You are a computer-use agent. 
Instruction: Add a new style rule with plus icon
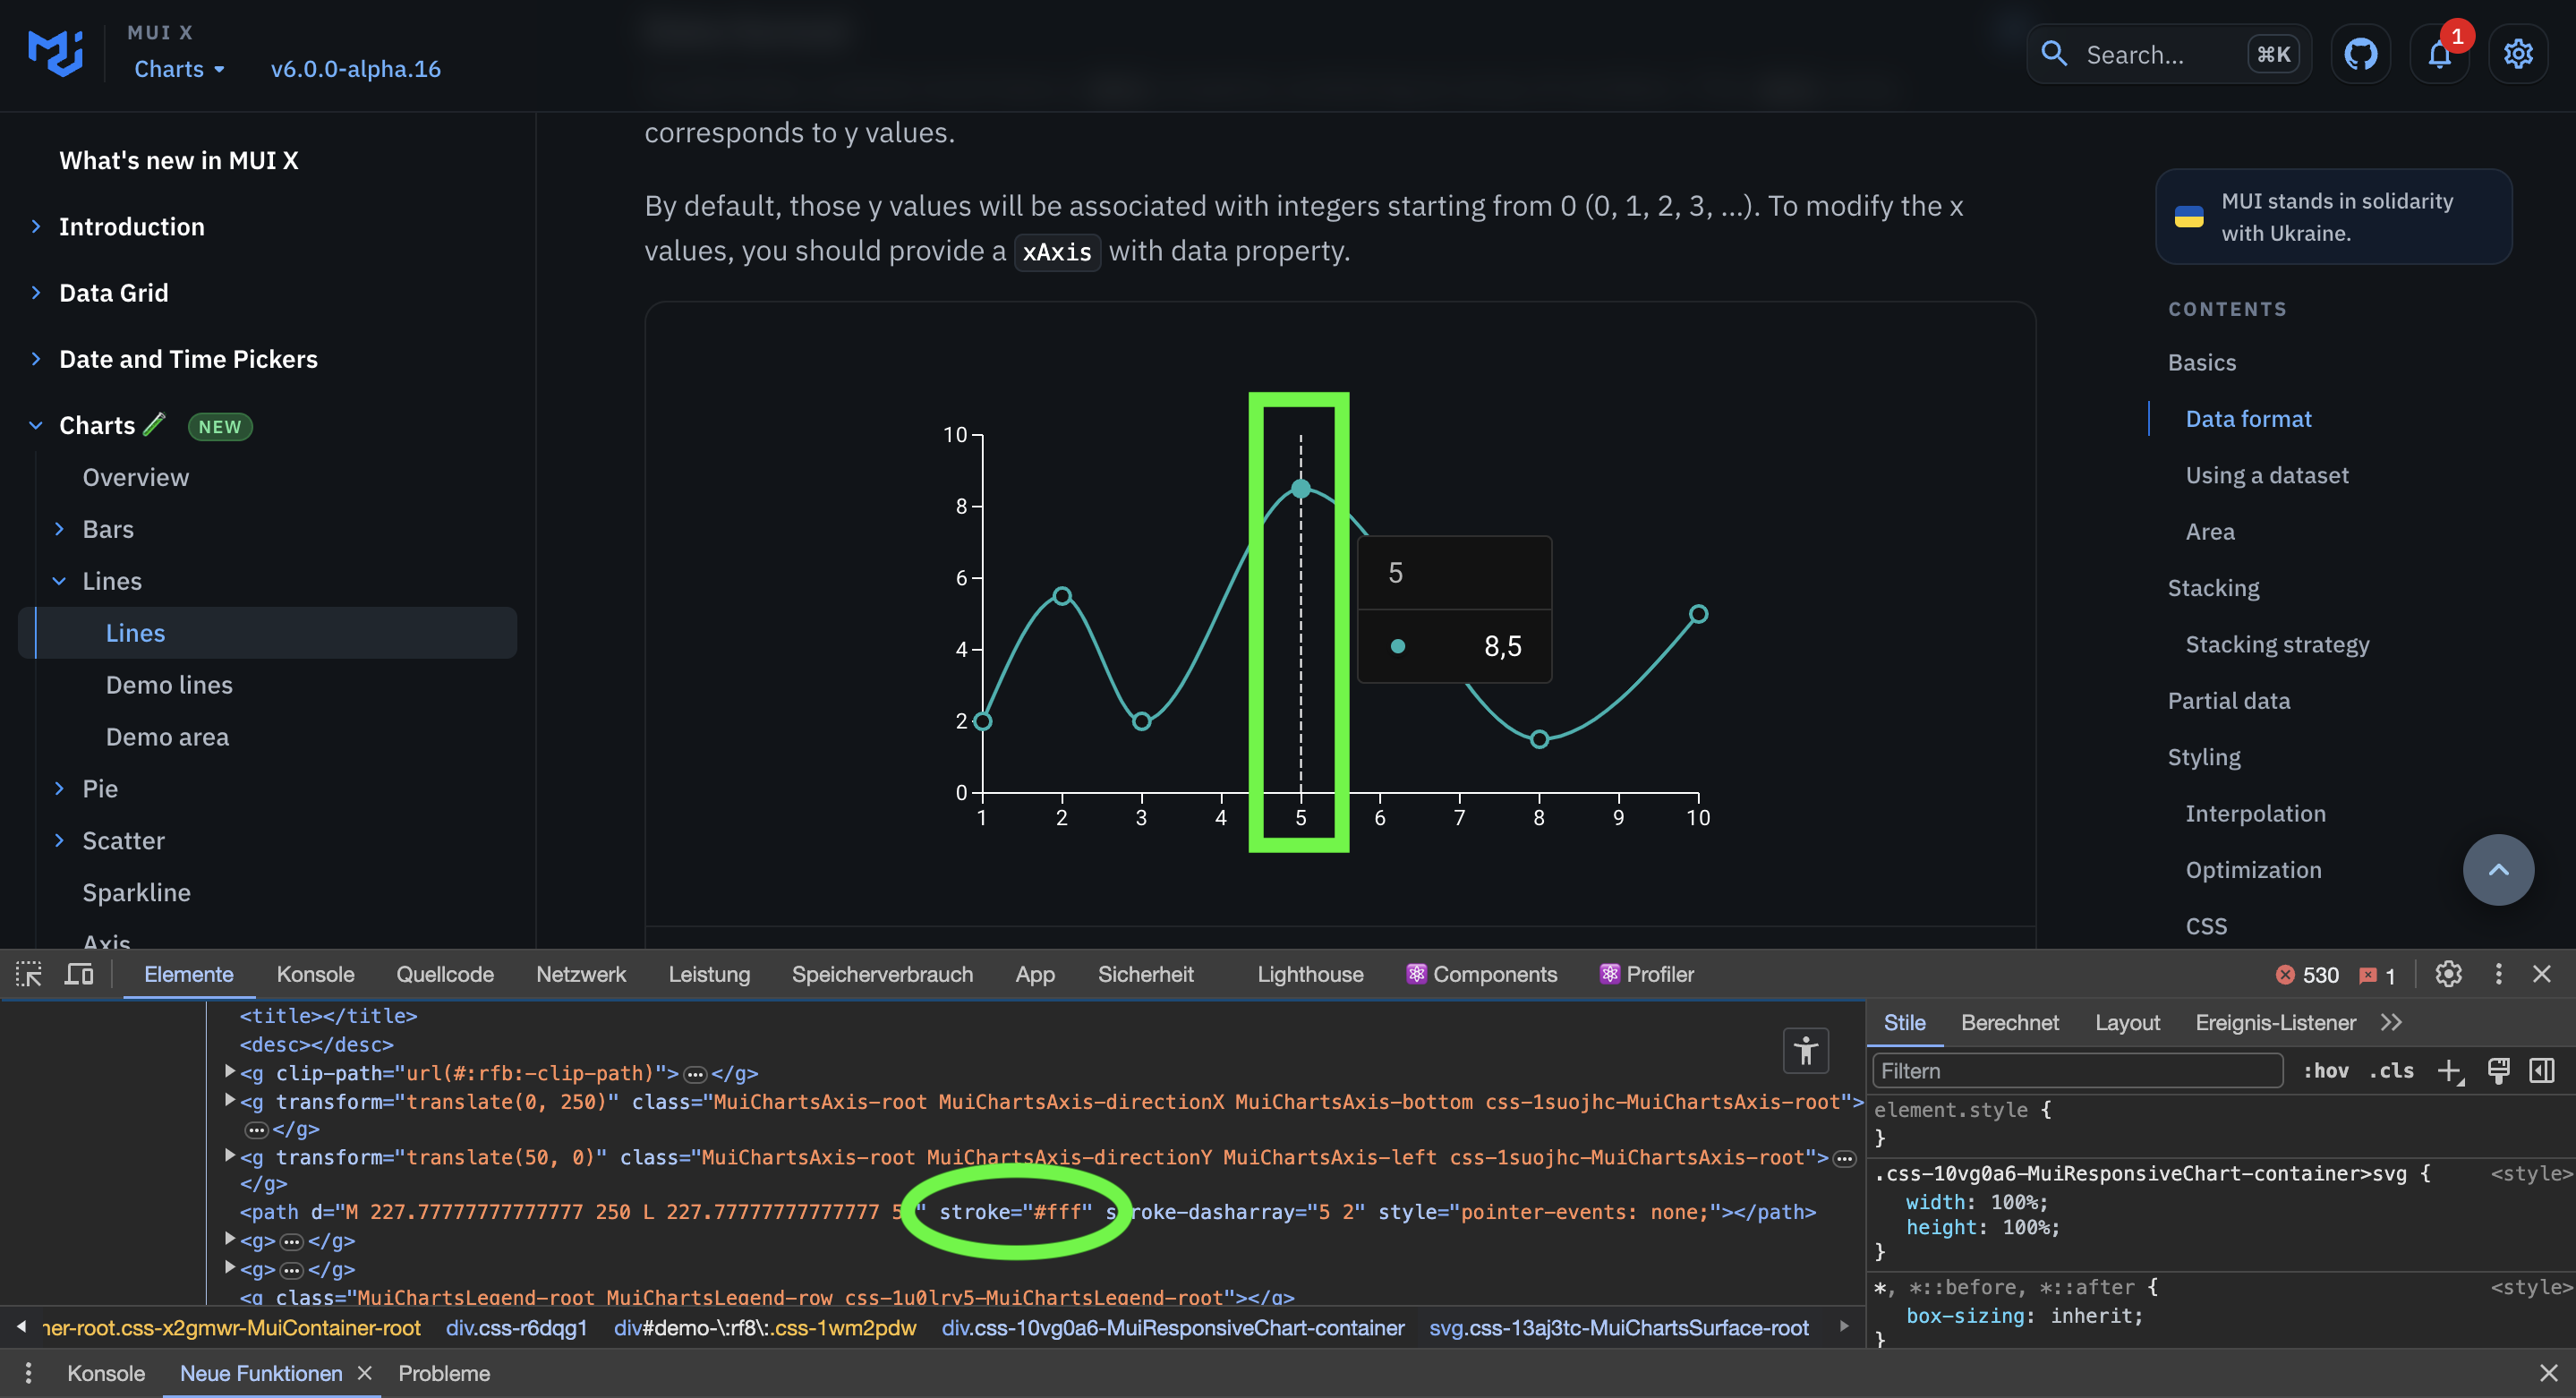tap(2447, 1070)
